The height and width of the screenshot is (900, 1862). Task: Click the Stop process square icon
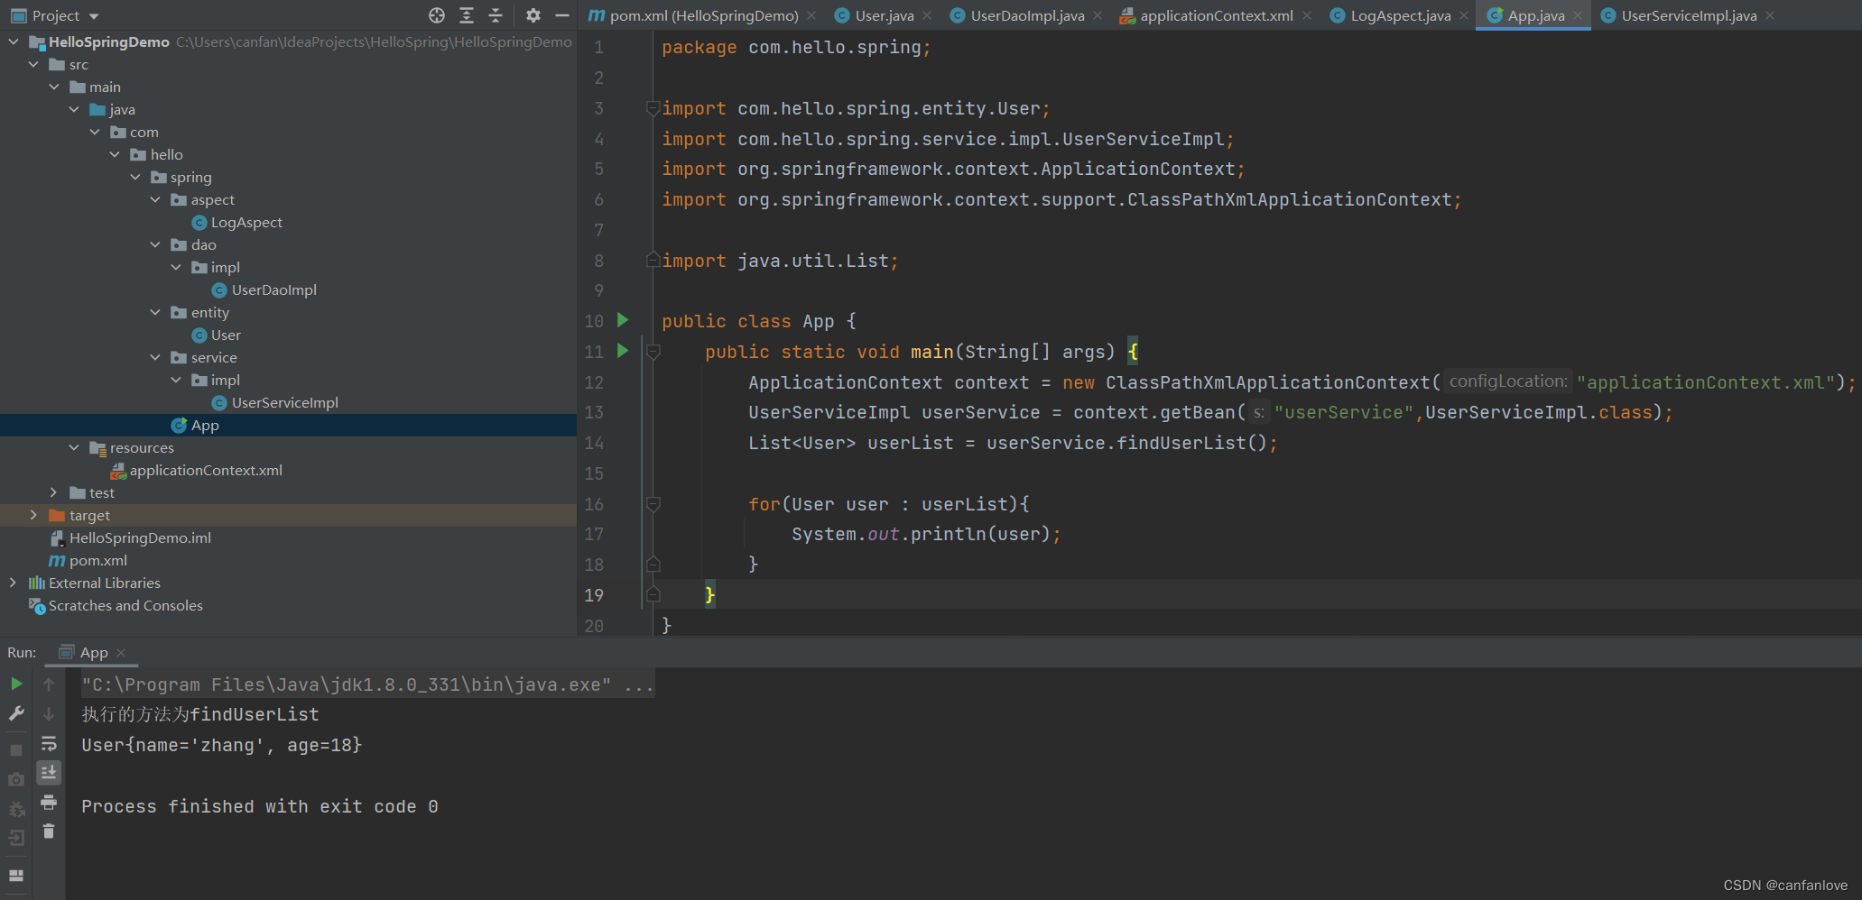click(16, 749)
